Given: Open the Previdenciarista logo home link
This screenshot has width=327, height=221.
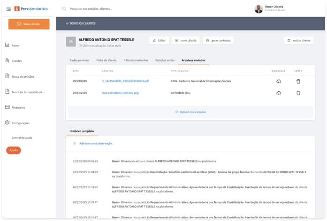Looking at the screenshot, I should pyautogui.click(x=31, y=9).
